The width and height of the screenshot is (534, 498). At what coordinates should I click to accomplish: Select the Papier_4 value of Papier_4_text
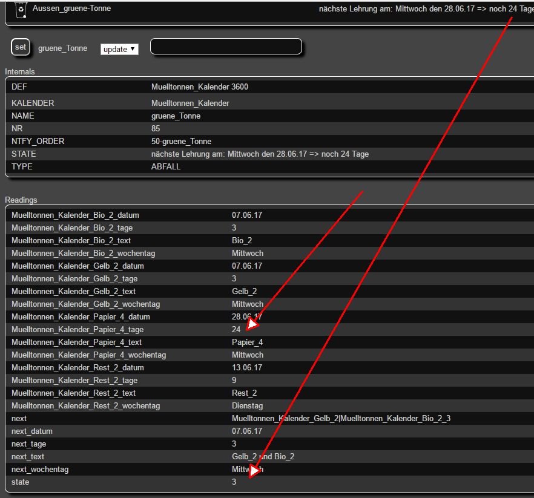click(x=247, y=342)
